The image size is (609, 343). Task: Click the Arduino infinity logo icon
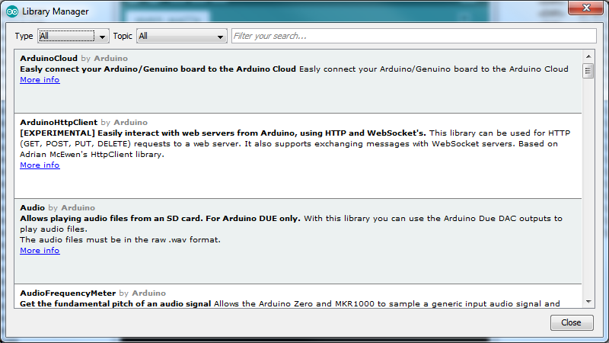12,11
